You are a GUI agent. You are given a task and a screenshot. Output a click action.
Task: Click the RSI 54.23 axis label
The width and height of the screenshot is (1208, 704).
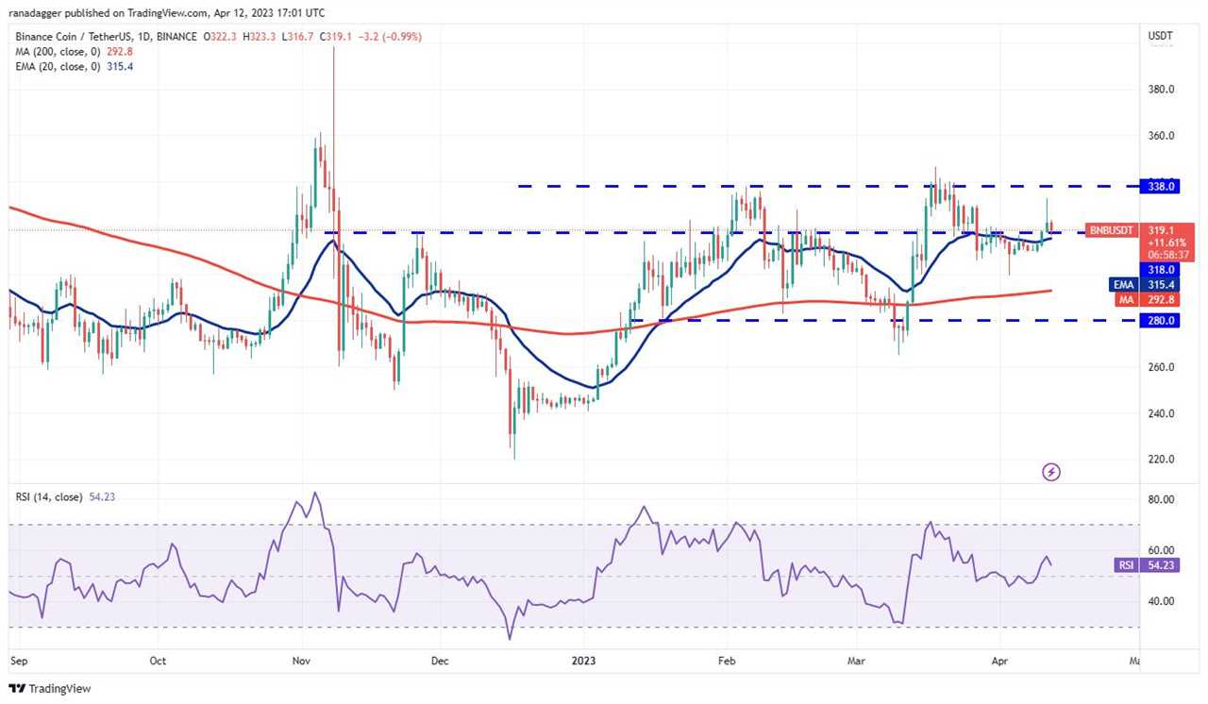[x=1146, y=565]
